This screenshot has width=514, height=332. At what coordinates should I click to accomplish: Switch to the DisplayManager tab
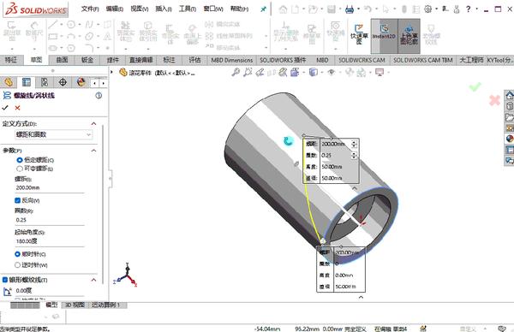[x=81, y=82]
